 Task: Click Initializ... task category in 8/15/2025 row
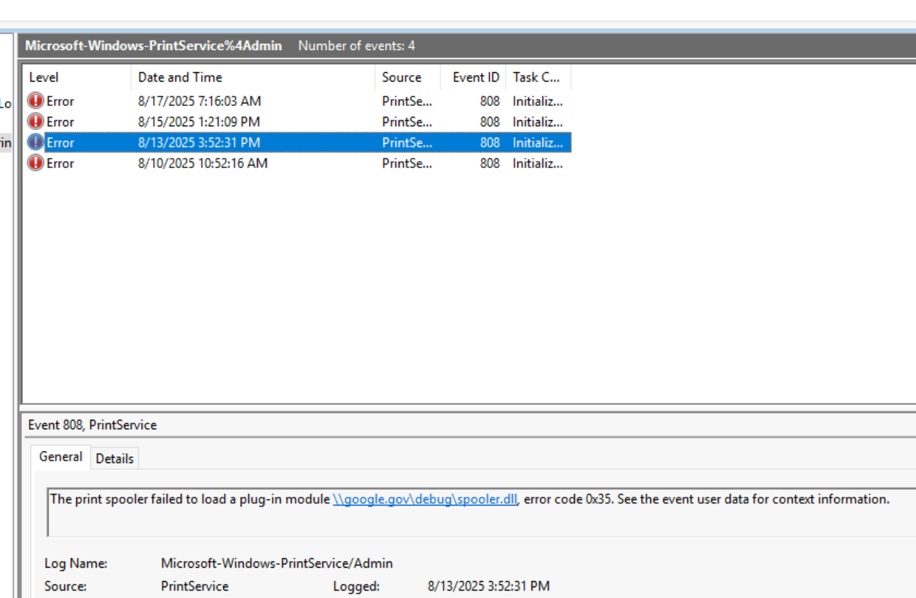tap(538, 121)
